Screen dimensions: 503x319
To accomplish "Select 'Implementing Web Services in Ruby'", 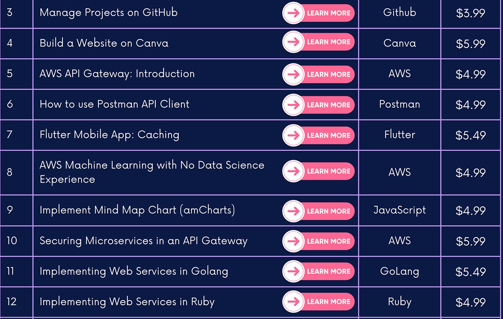I will (x=127, y=302).
